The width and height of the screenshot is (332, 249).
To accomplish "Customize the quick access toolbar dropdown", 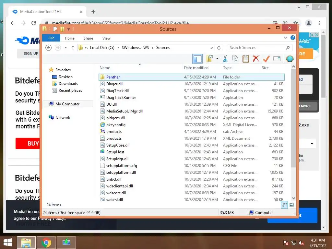I will 69,29.
